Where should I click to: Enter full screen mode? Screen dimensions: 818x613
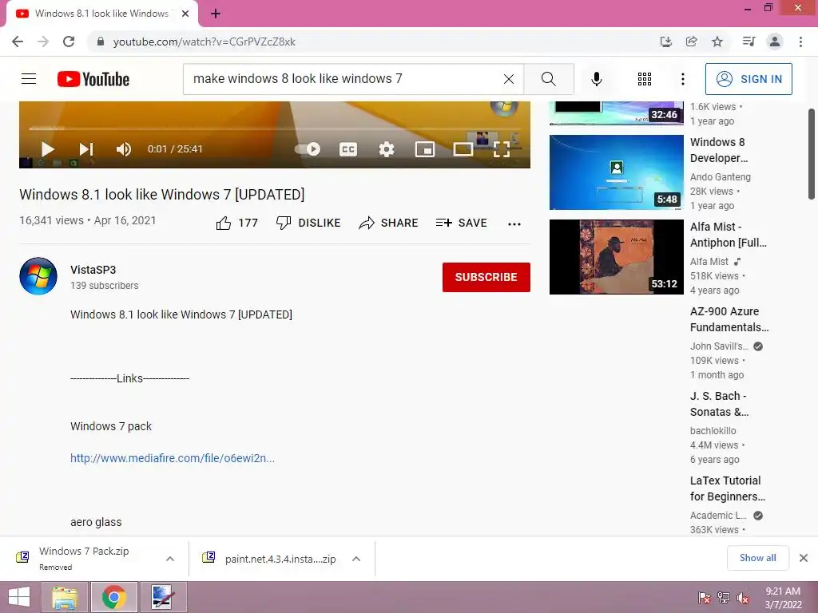point(502,149)
